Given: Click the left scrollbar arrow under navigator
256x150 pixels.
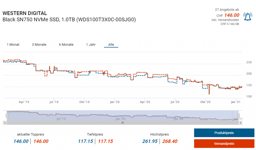Looking at the screenshot, I should pos(4,123).
